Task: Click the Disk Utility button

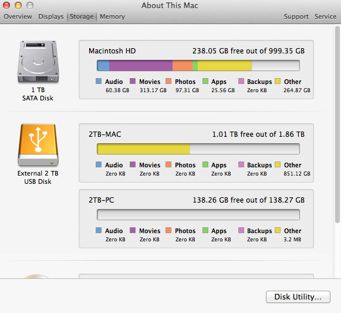Action: (298, 297)
